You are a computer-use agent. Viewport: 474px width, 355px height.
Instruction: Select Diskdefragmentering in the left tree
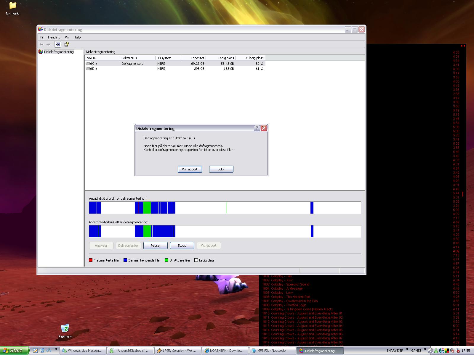(x=59, y=52)
